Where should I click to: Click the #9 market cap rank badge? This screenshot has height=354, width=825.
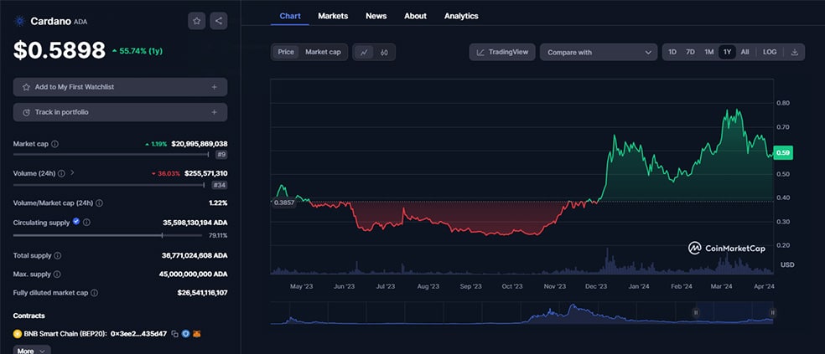pos(221,156)
